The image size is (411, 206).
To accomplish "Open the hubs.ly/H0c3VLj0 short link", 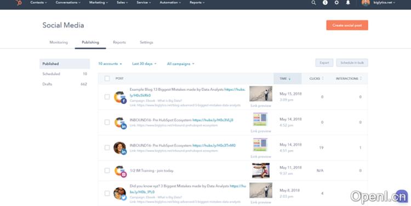I will point(213,120).
